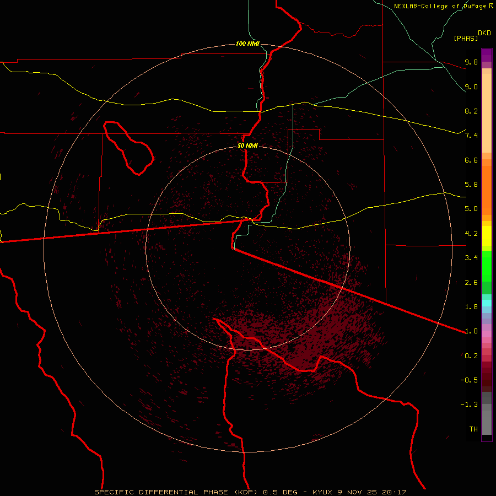Click the 6.6 legend value

(471, 160)
